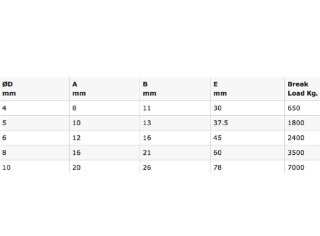Click the E mm column header
The height and width of the screenshot is (236, 320).
pyautogui.click(x=248, y=89)
